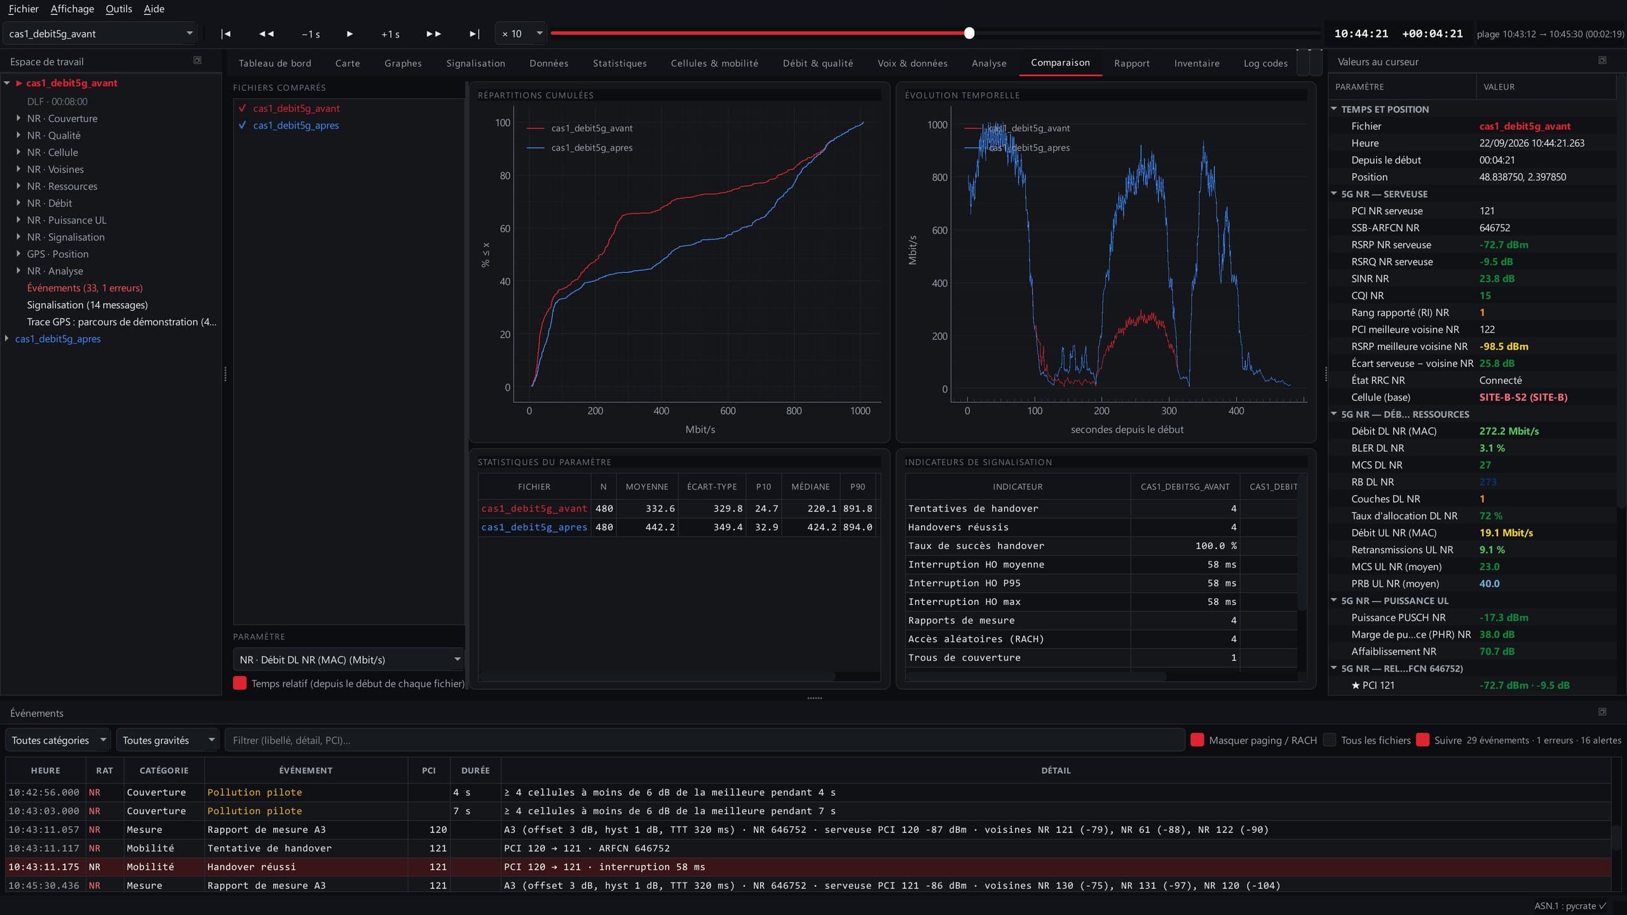Screen dimensions: 1627x915
Task: Switch to the Rapport tab
Action: [x=1132, y=63]
